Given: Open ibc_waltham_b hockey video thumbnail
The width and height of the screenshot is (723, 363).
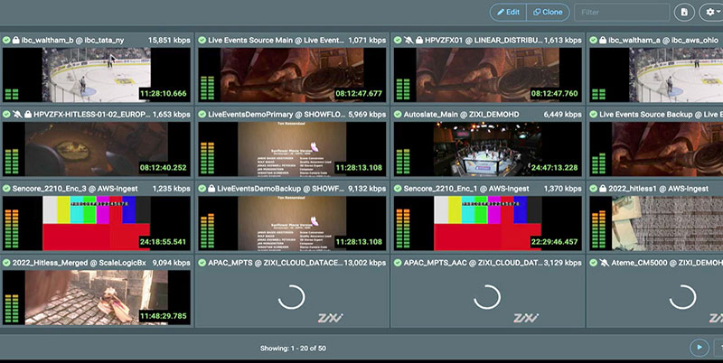Looking at the screenshot, I should coord(97,75).
